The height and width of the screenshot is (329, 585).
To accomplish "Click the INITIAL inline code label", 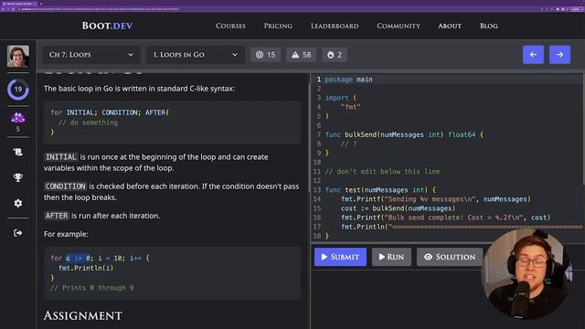I will [x=61, y=157].
